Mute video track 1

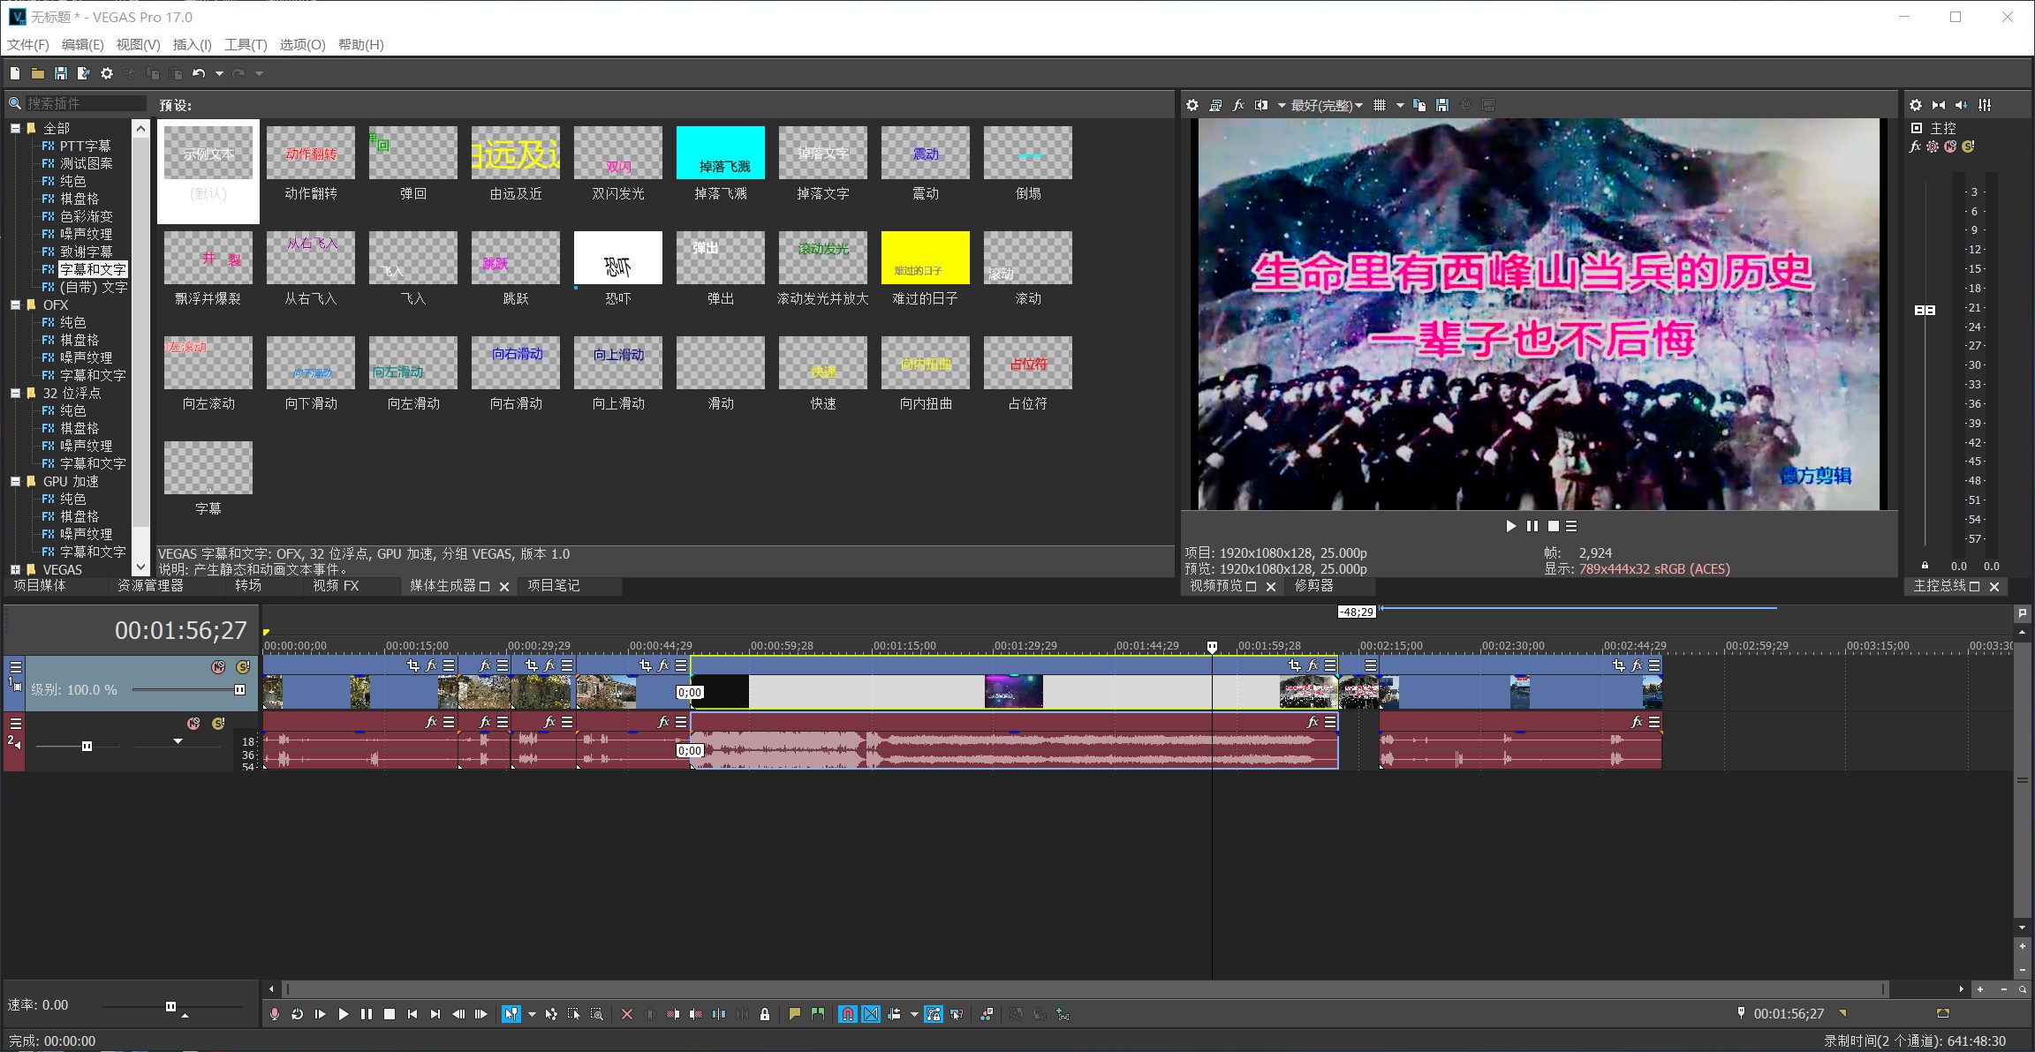click(218, 667)
